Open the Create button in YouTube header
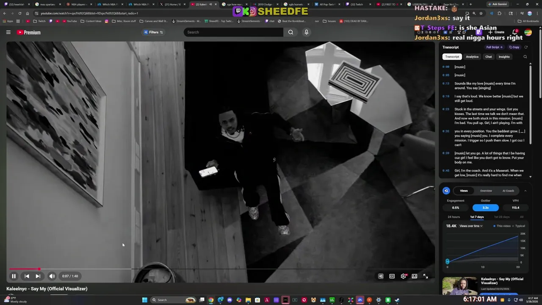Screen dimensions: 542x305 496,32
